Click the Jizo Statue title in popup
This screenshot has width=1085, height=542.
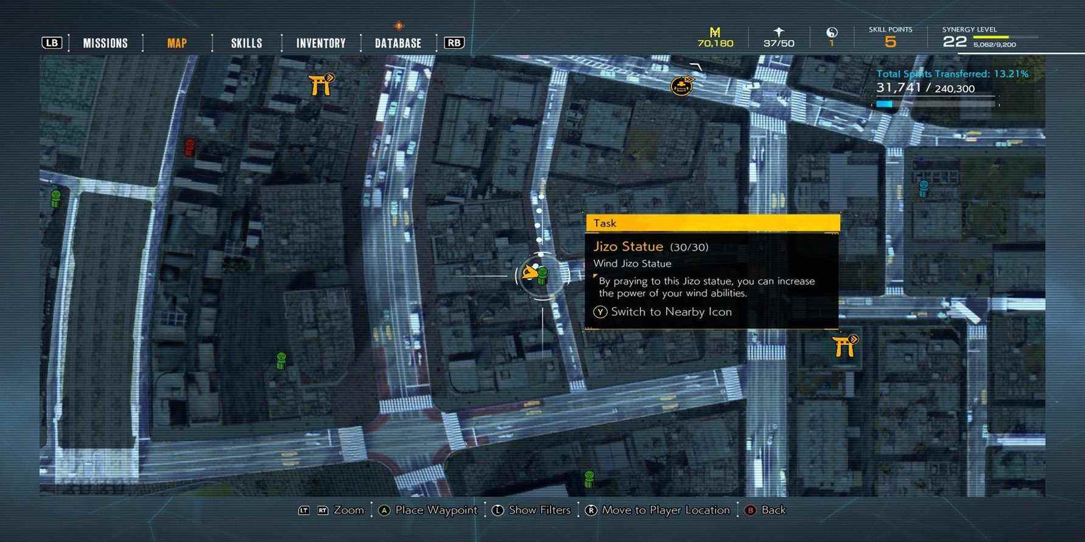point(628,246)
